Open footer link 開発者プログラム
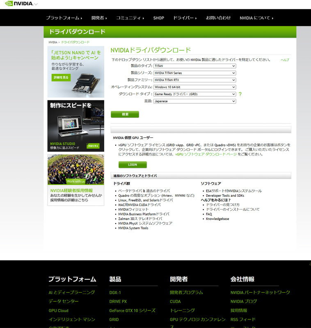The height and width of the screenshot is (328, 311). [186, 292]
